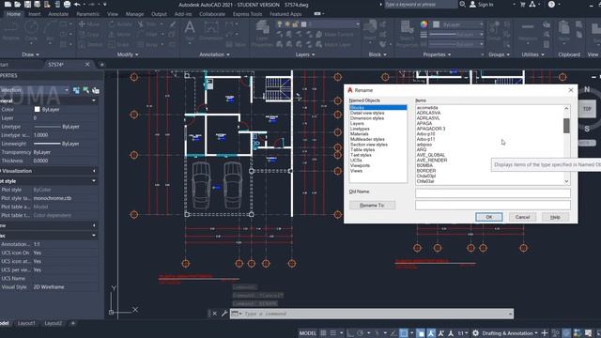Toggle MODEL space button in status bar
The width and height of the screenshot is (601, 338).
(308, 333)
